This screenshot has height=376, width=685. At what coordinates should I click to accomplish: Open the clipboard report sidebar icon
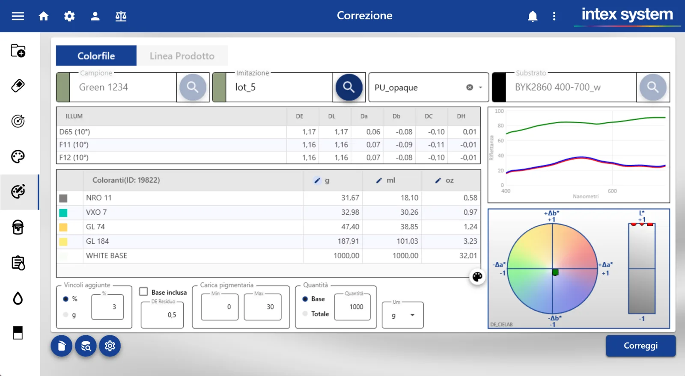[x=18, y=263]
